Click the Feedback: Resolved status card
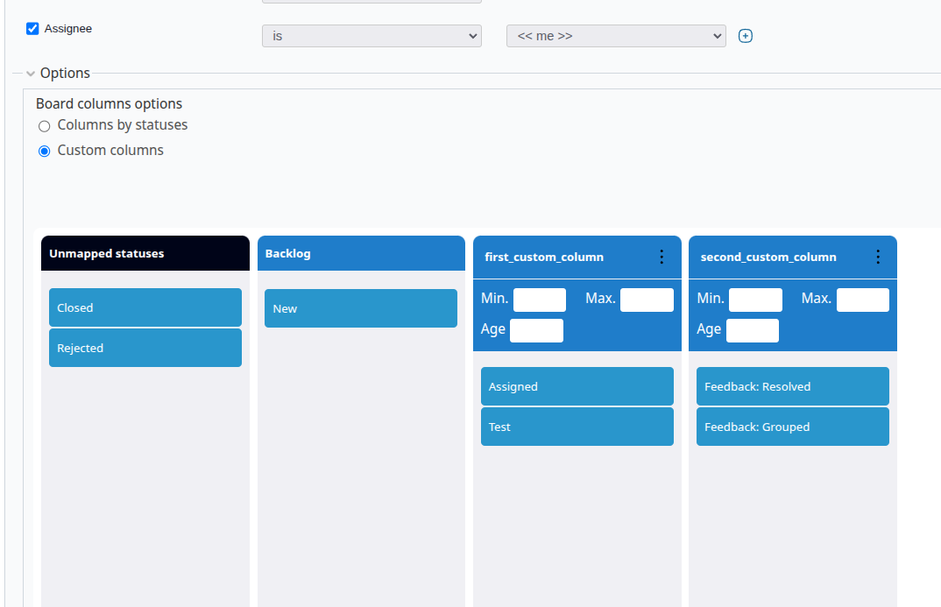The width and height of the screenshot is (941, 607). point(792,386)
